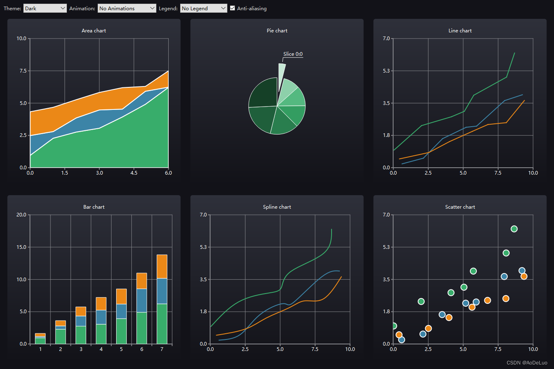Click the blue scatter point nearest the x-axis
554x369 pixels.
tap(402, 340)
